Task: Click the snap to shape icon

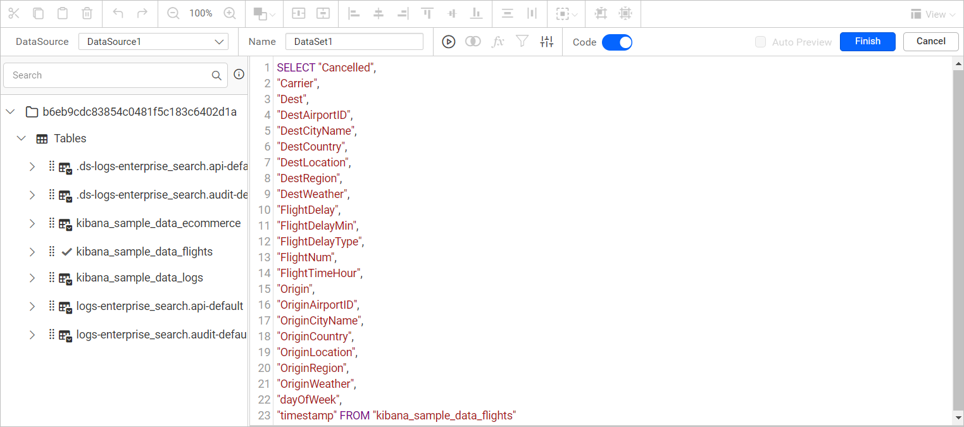Action: (x=625, y=13)
